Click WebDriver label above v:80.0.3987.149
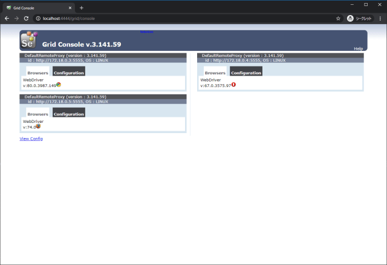The height and width of the screenshot is (265, 387). click(x=33, y=80)
